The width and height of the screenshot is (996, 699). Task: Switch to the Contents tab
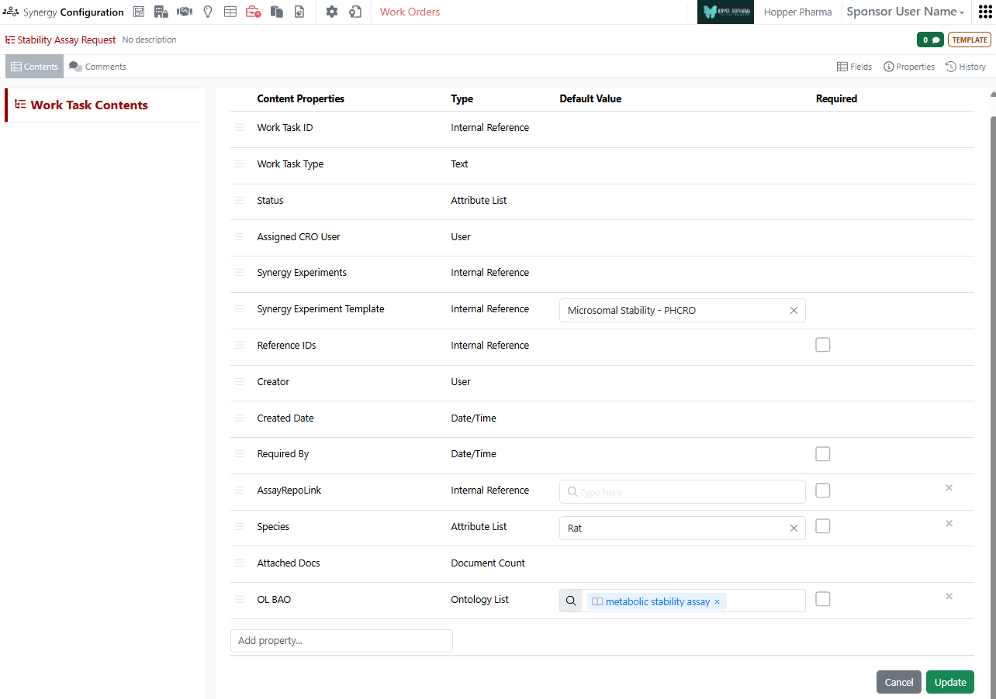point(34,67)
